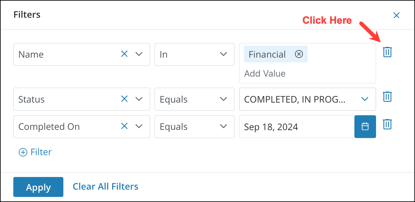
Task: Clear the Name field with its X icon
Action: coord(124,54)
